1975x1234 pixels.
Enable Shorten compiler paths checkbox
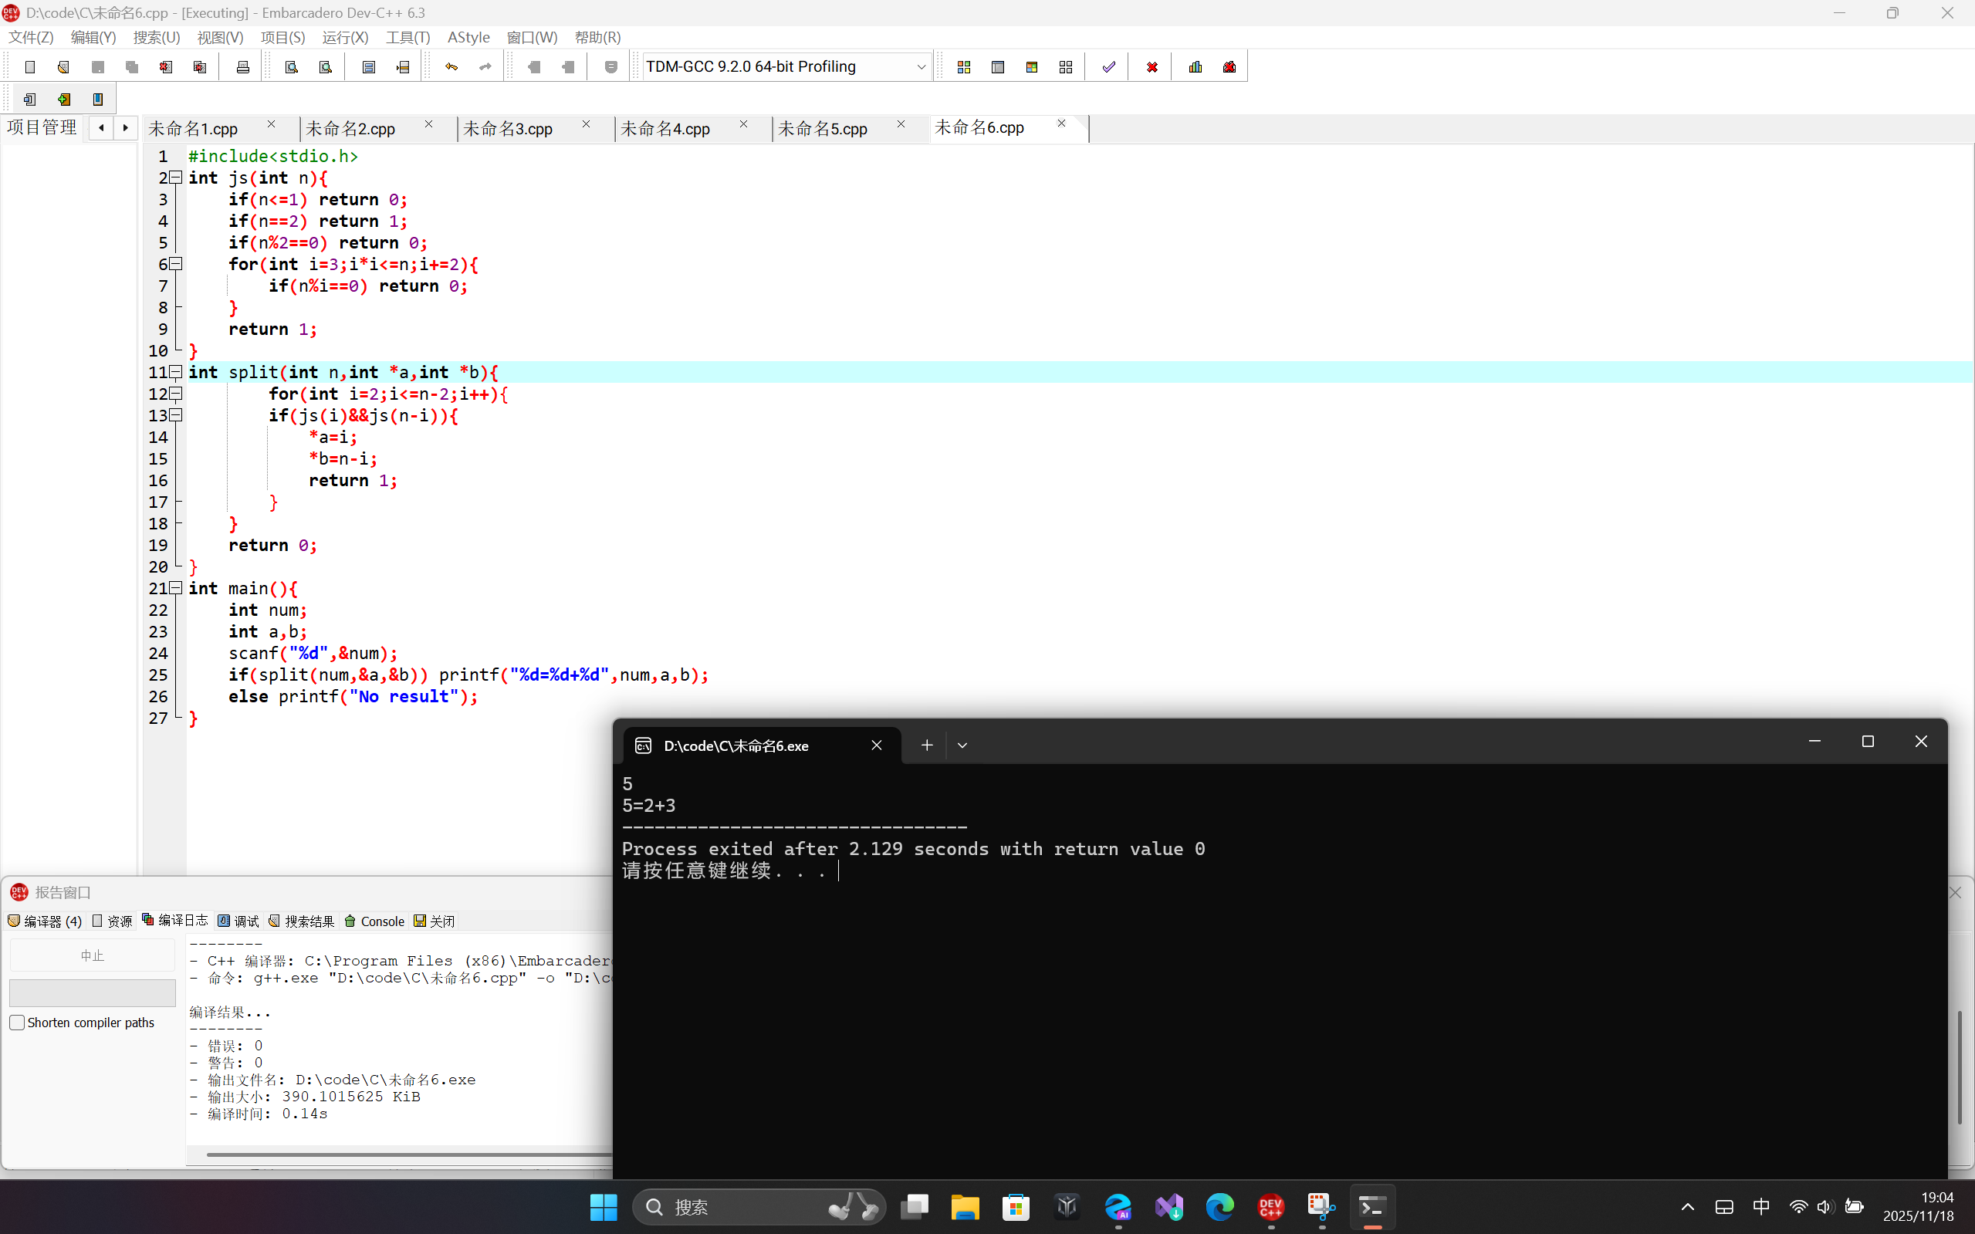[17, 1023]
